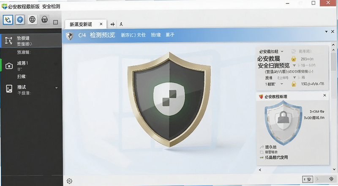Open the globe icon in the toolbar
Image resolution: width=338 pixels, height=186 pixels.
33,19
